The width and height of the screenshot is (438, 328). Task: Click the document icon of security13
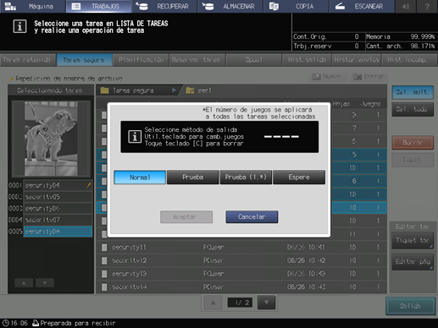pyautogui.click(x=104, y=274)
